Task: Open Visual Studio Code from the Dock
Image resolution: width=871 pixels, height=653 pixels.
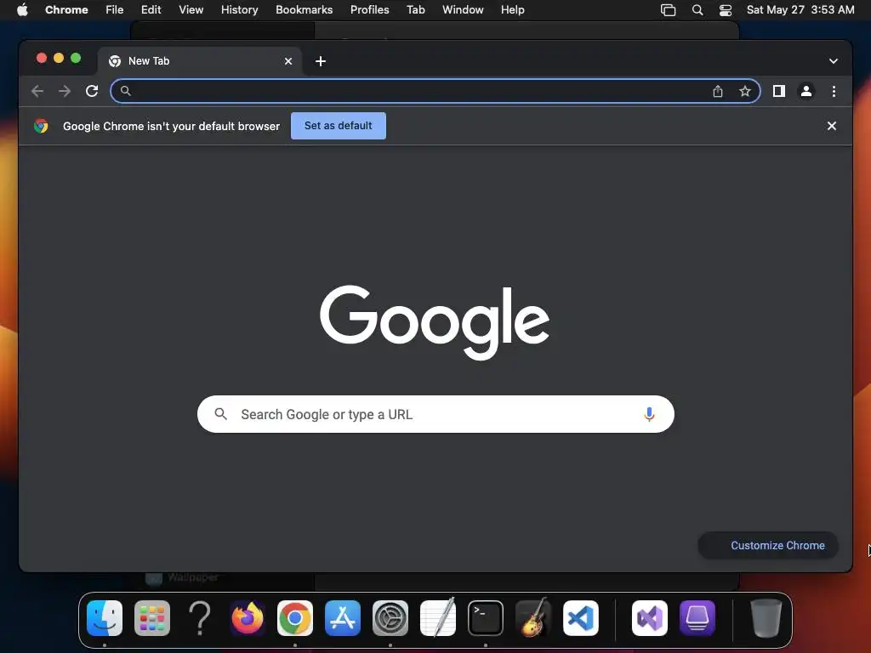Action: coord(581,618)
